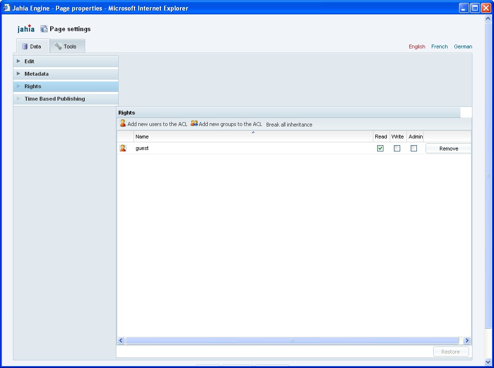Screen dimensions: 494x368
Task: Click the right arrow of horizontal scrollbar
Action: (467, 341)
